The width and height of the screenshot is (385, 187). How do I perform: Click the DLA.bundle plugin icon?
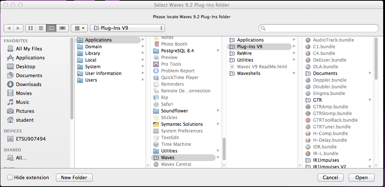click(x=308, y=67)
